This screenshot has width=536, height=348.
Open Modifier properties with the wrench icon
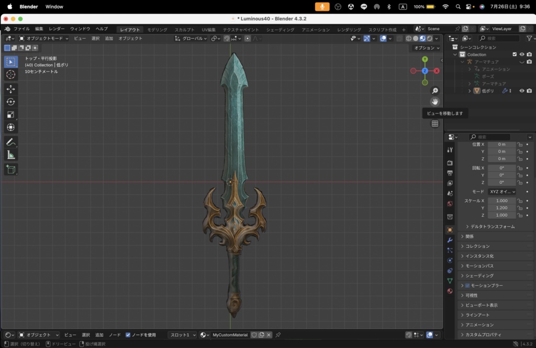click(x=449, y=241)
